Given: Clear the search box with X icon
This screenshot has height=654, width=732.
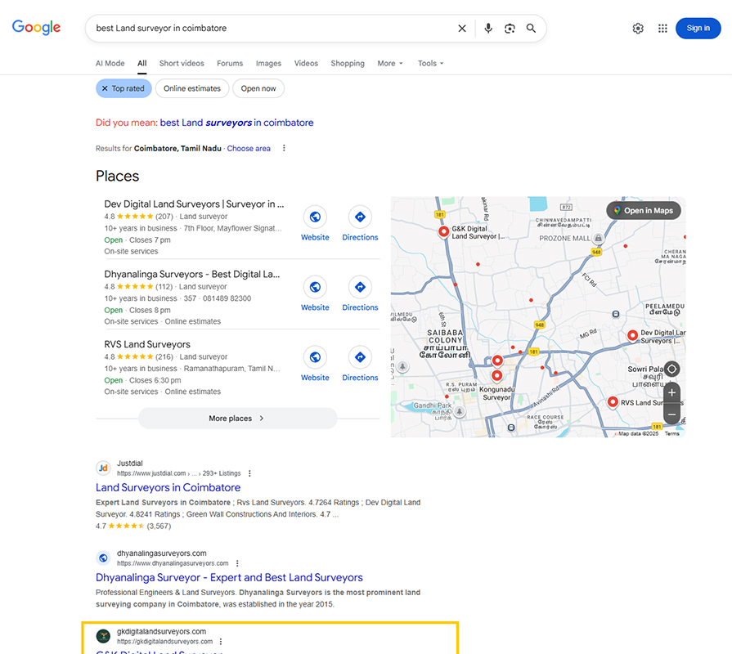Looking at the screenshot, I should [462, 29].
